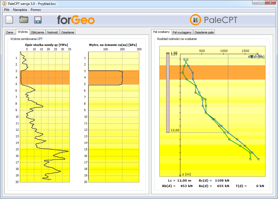Open the Osiadanie pala tab
278x199 pixels.
[x=204, y=32]
